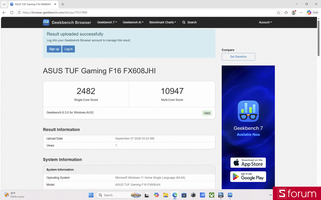Click the single-core score 2482
321x200 pixels.
(86, 91)
